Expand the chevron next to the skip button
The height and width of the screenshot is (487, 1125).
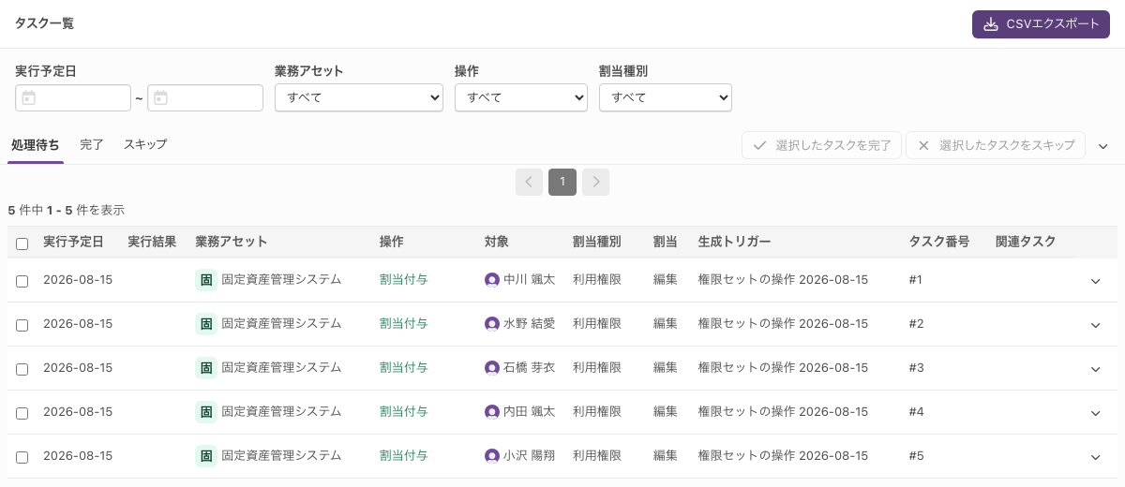[1103, 146]
